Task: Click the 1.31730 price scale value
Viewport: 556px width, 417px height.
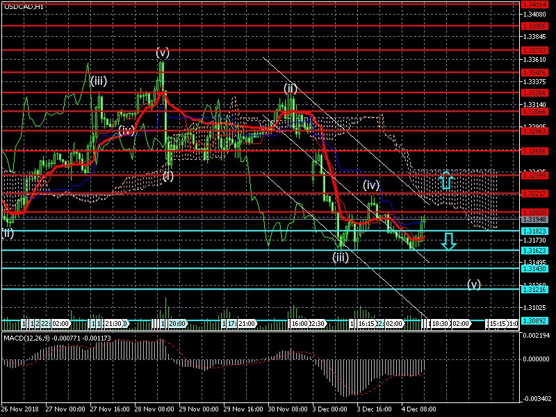Action: point(534,240)
